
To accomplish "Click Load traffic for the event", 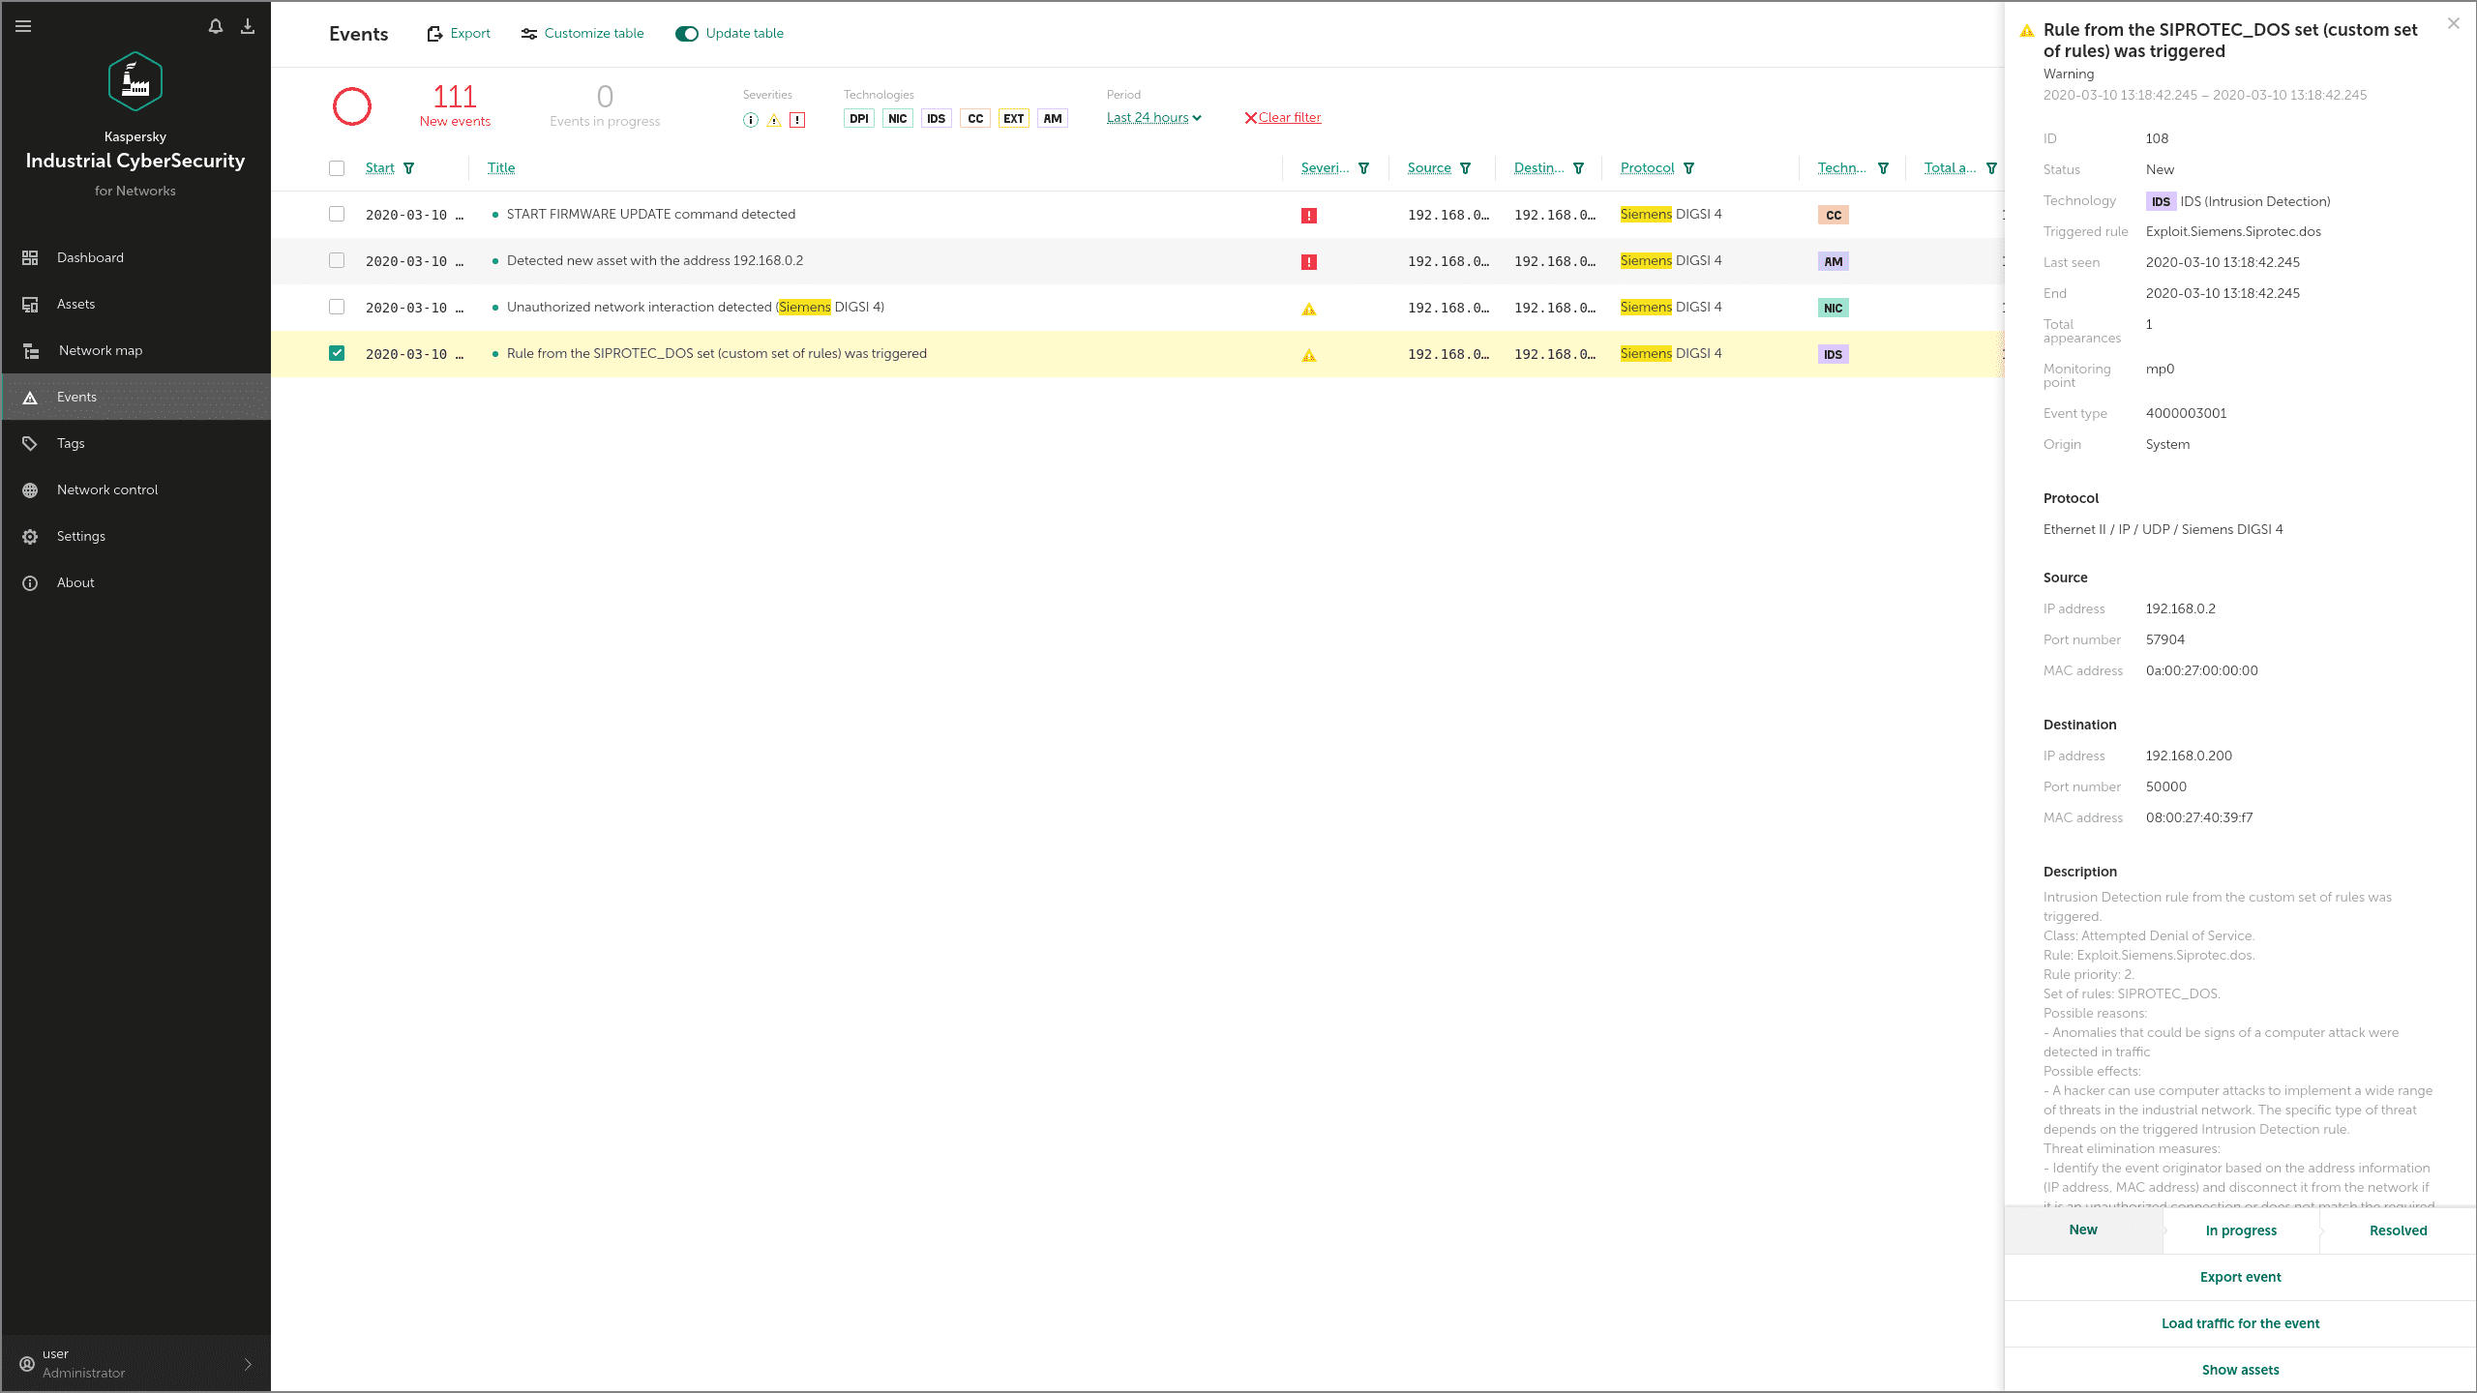I will 2240,1323.
